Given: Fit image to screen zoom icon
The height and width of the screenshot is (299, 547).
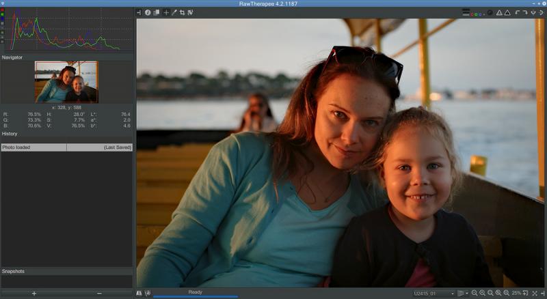Looking at the screenshot, I should point(490,294).
